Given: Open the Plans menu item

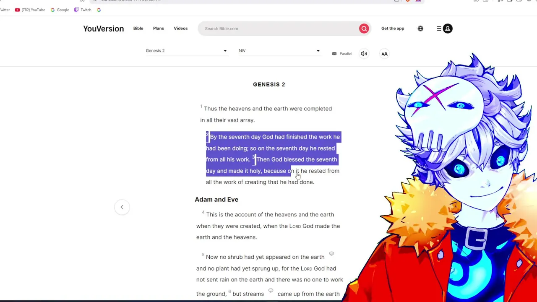Looking at the screenshot, I should click(x=159, y=29).
